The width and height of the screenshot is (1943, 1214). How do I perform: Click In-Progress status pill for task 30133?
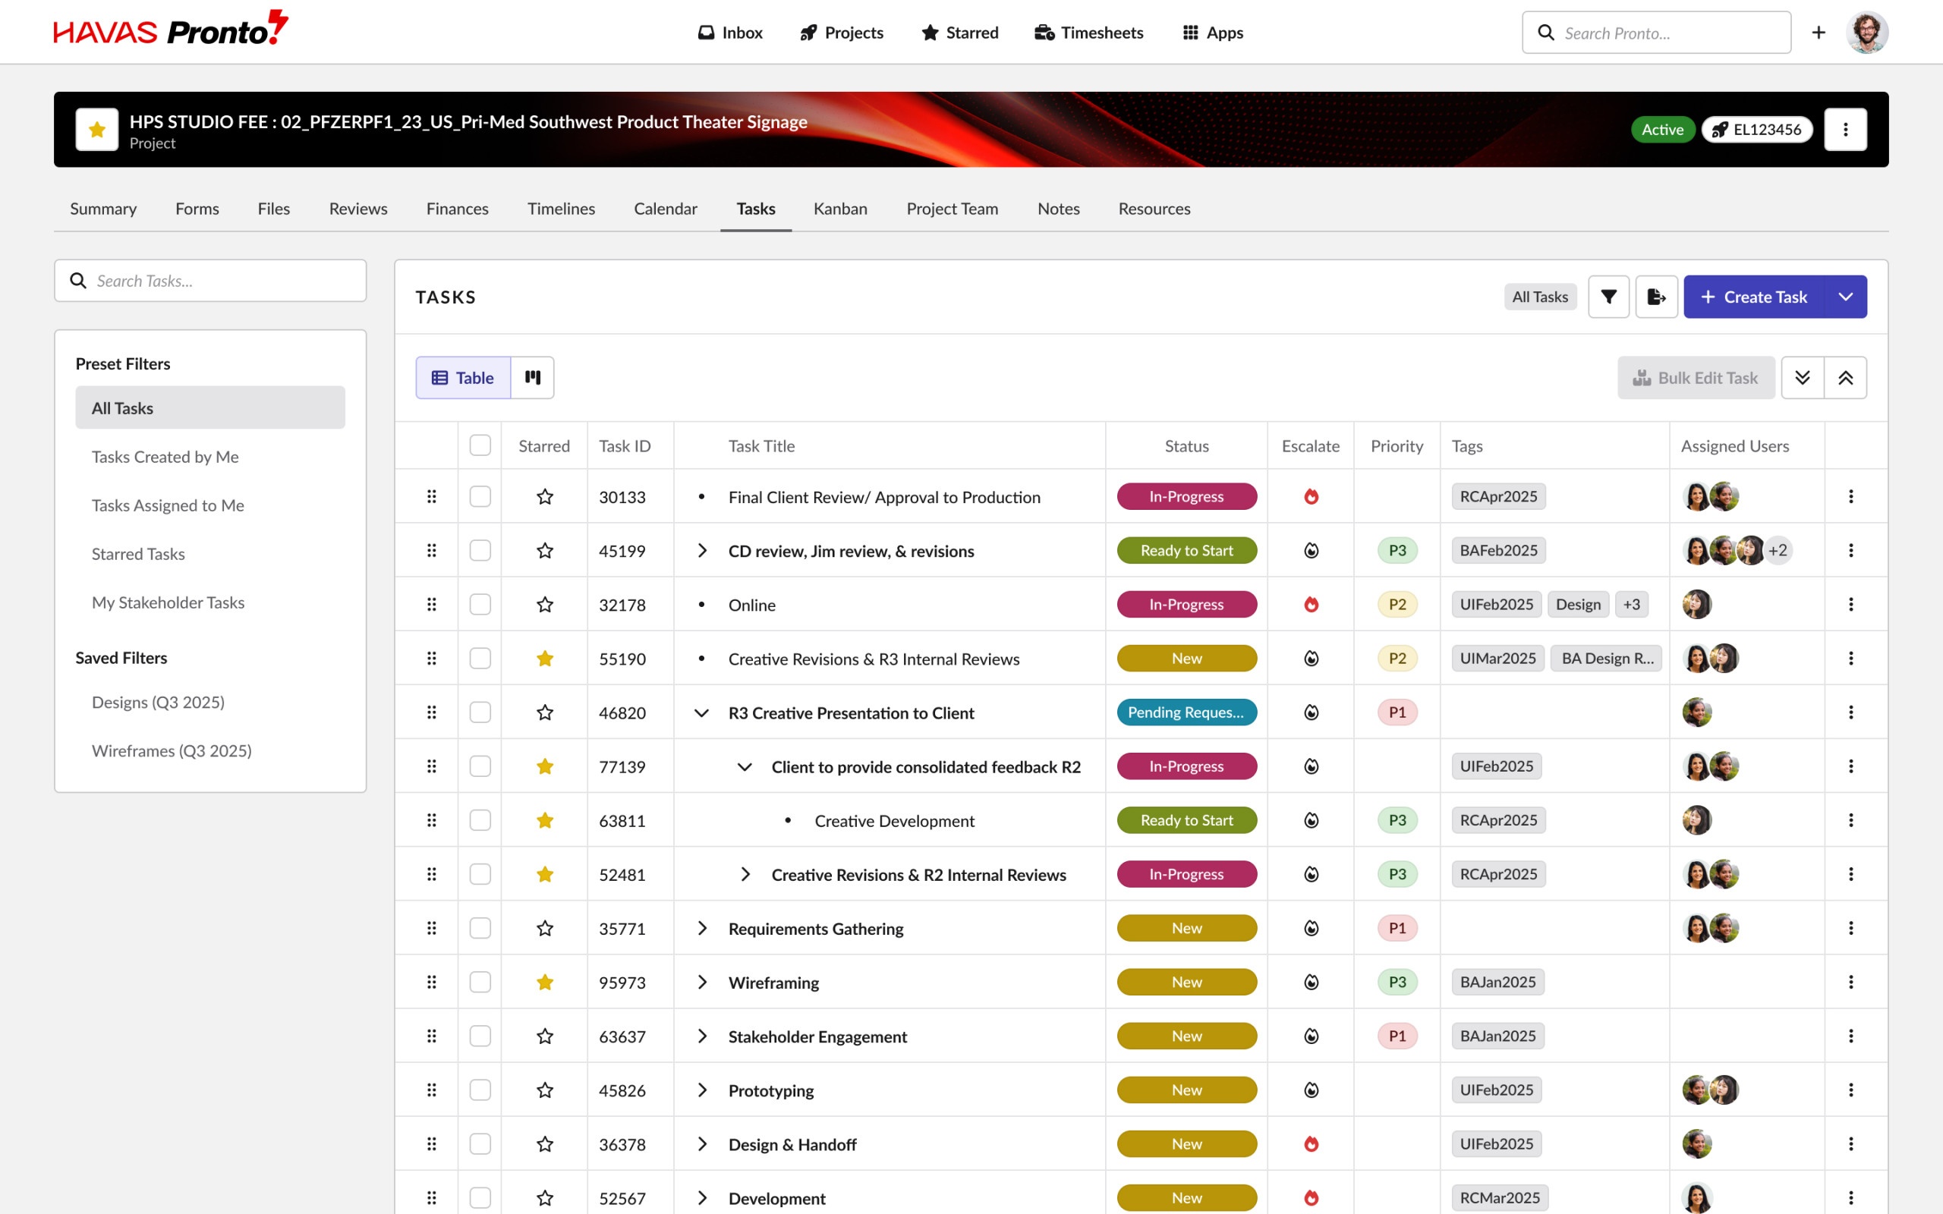tap(1186, 497)
